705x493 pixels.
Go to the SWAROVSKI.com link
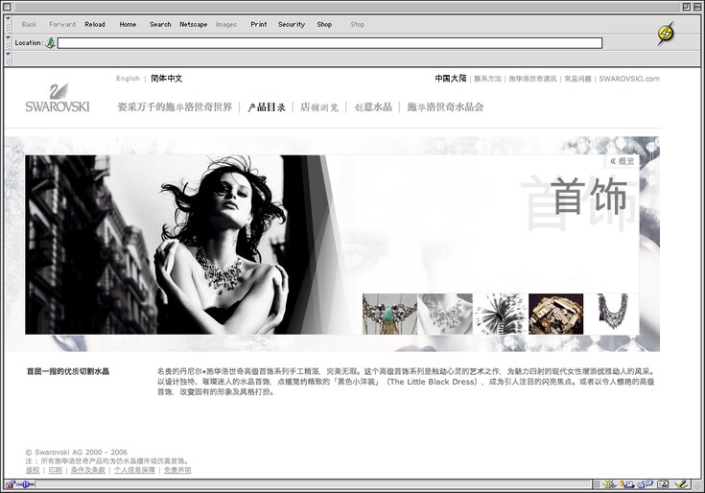click(x=629, y=79)
